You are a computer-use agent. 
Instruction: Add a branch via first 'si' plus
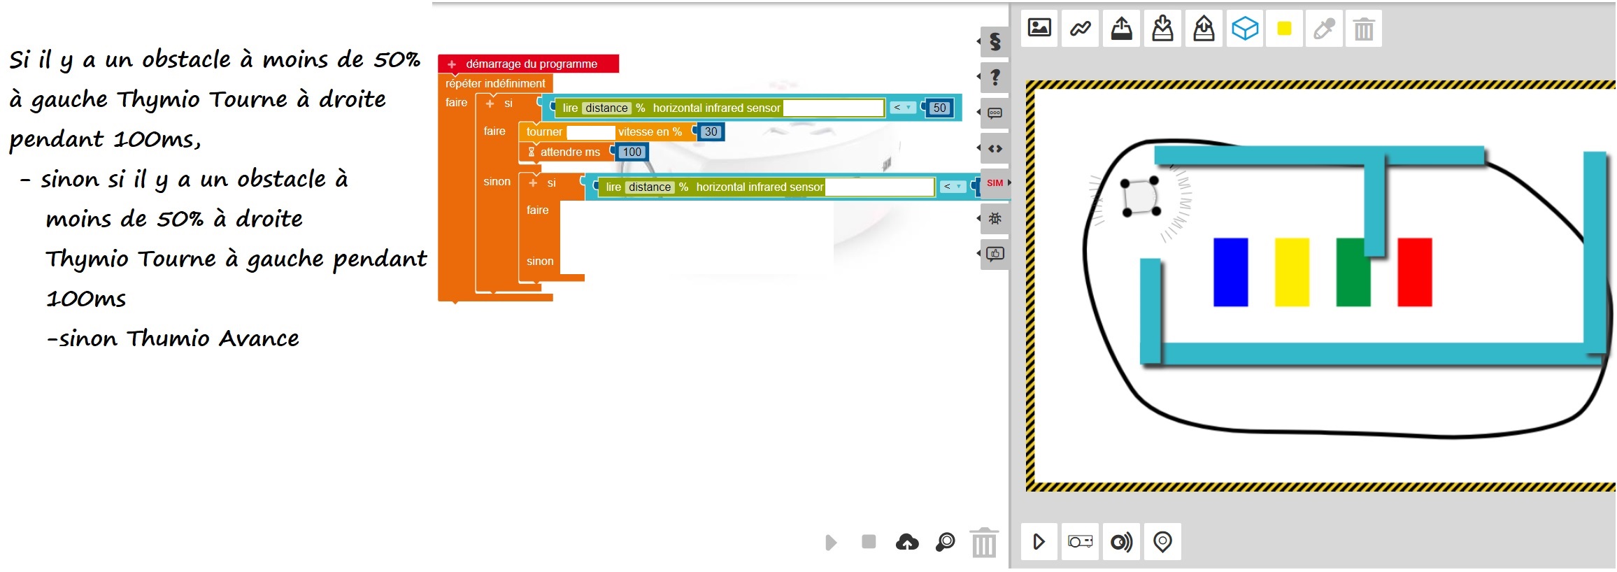tap(490, 103)
